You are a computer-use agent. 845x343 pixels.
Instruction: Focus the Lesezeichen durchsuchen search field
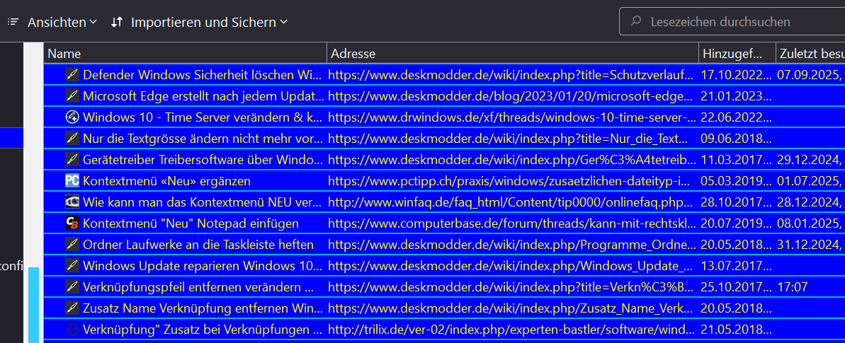732,21
